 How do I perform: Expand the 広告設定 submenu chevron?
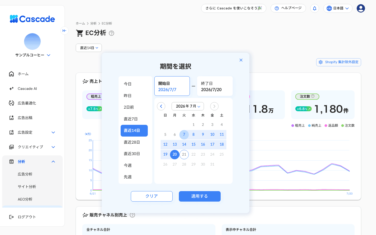click(53, 132)
